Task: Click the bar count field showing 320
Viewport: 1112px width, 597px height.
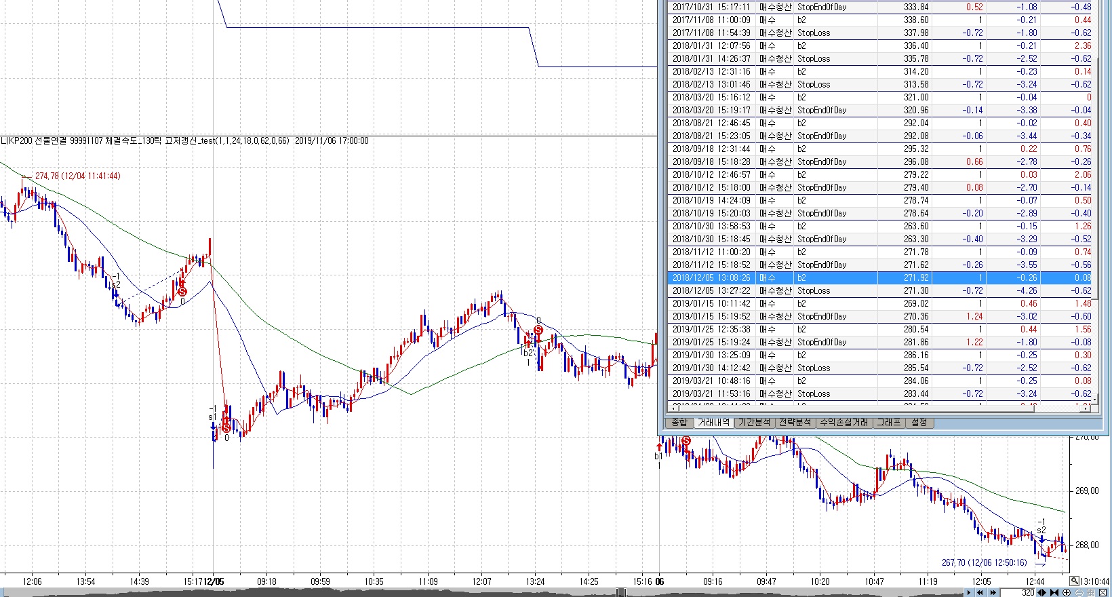Action: [x=1017, y=592]
